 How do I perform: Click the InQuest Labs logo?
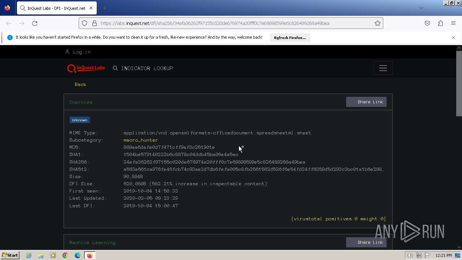pyautogui.click(x=86, y=68)
